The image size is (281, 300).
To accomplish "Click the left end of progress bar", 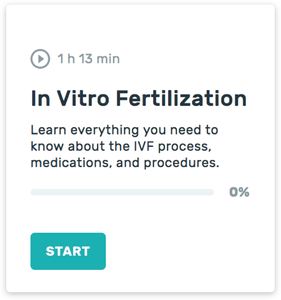I will 33,192.
